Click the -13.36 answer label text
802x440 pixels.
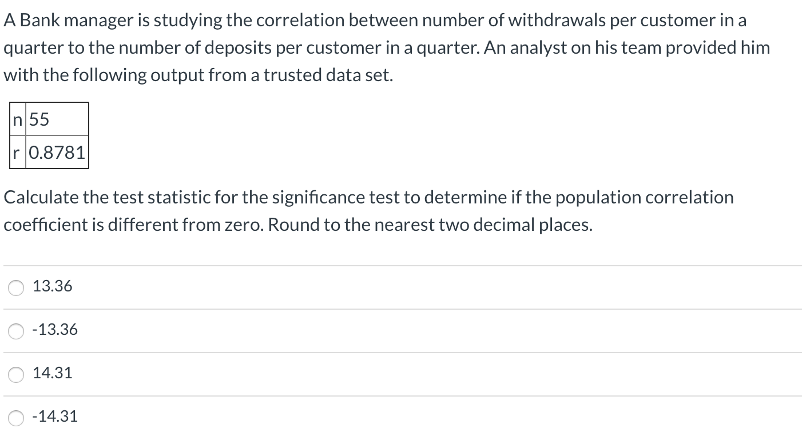pyautogui.click(x=55, y=330)
